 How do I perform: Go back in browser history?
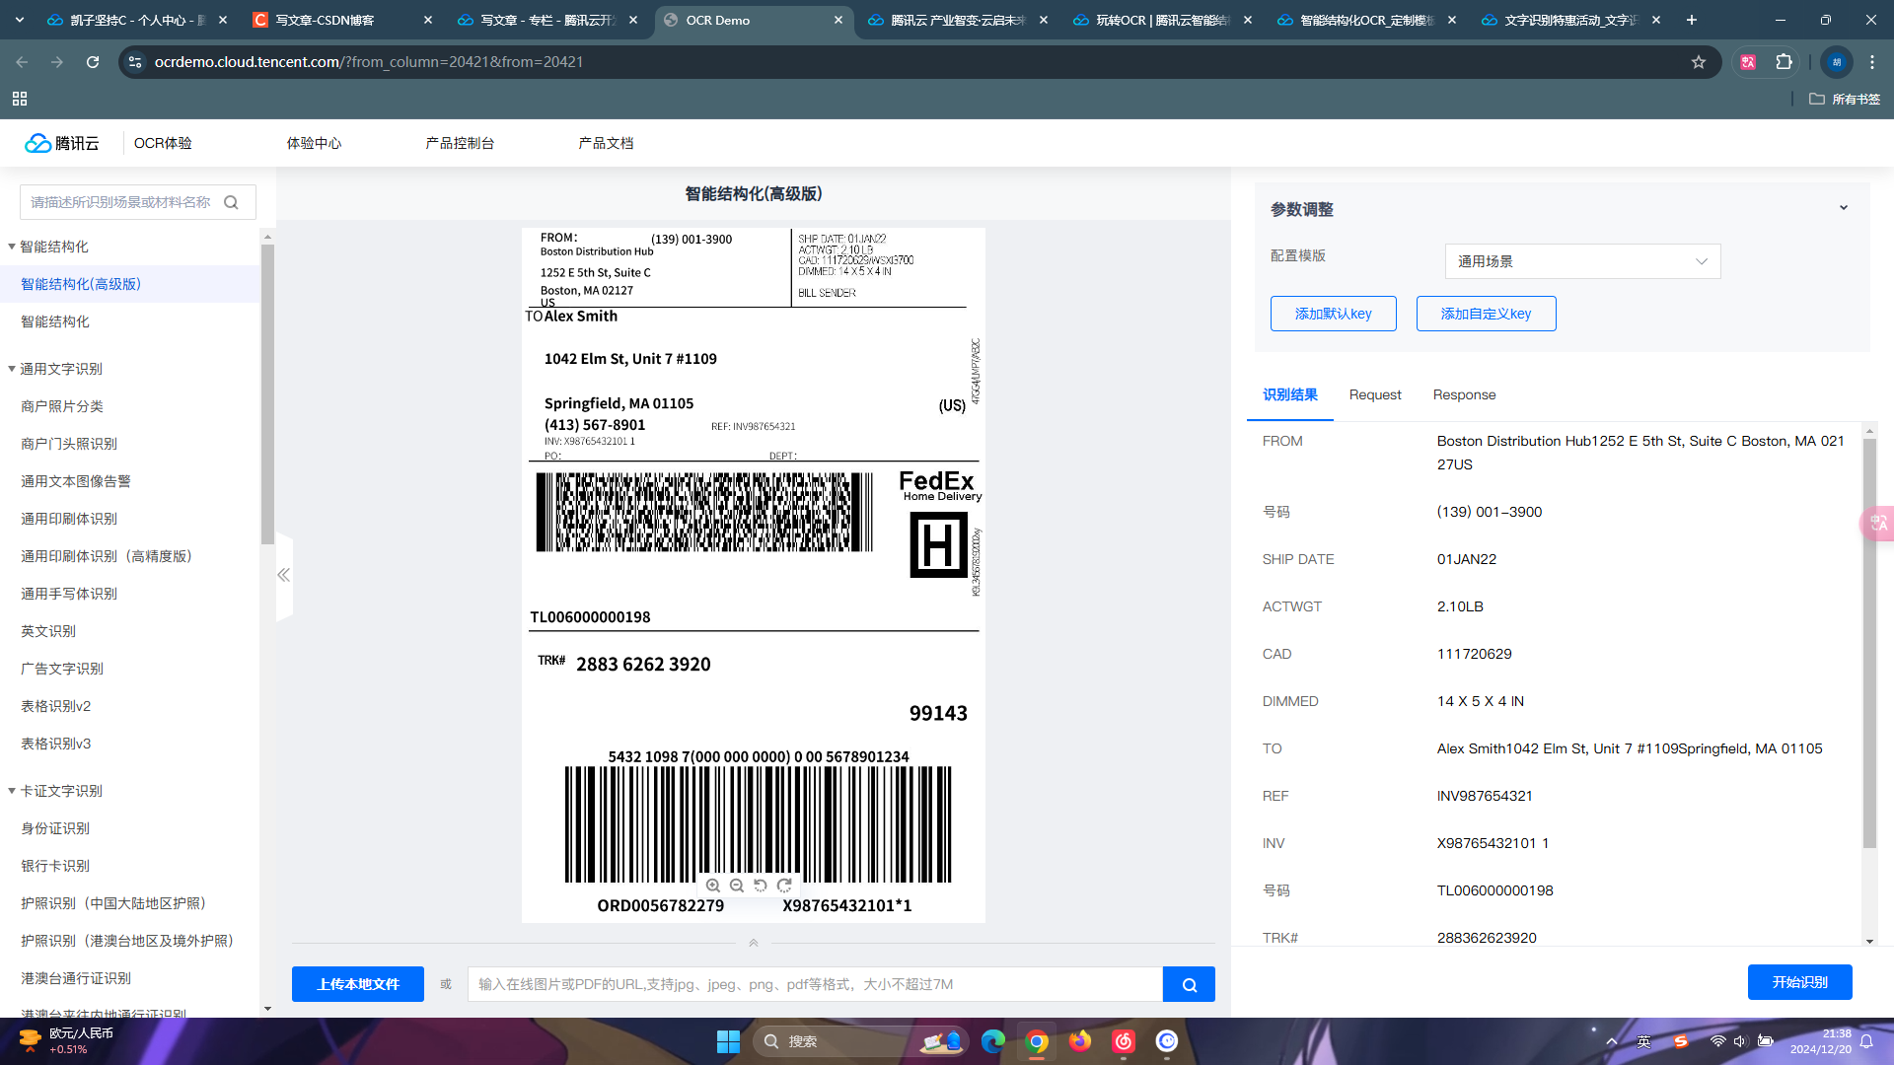[x=22, y=61]
